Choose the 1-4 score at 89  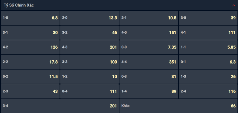coord(149,91)
